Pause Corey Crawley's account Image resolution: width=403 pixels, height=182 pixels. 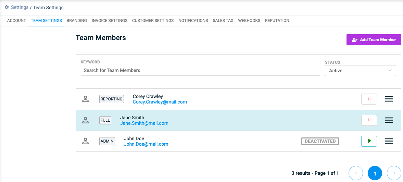coord(369,99)
